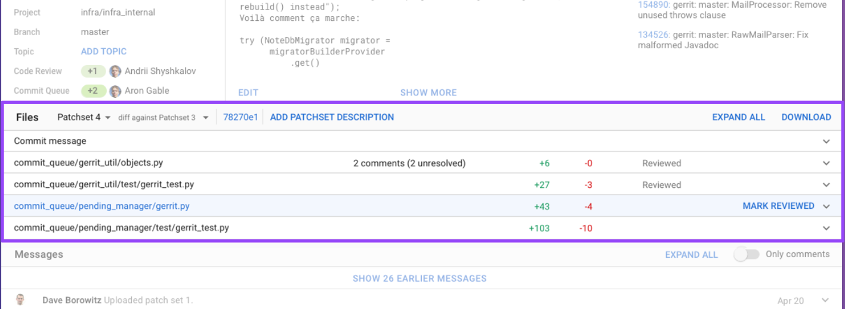Click Expand All in the Files header
845x309 pixels.
pyautogui.click(x=738, y=118)
